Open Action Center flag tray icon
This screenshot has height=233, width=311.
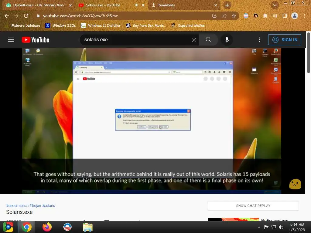(x=266, y=227)
